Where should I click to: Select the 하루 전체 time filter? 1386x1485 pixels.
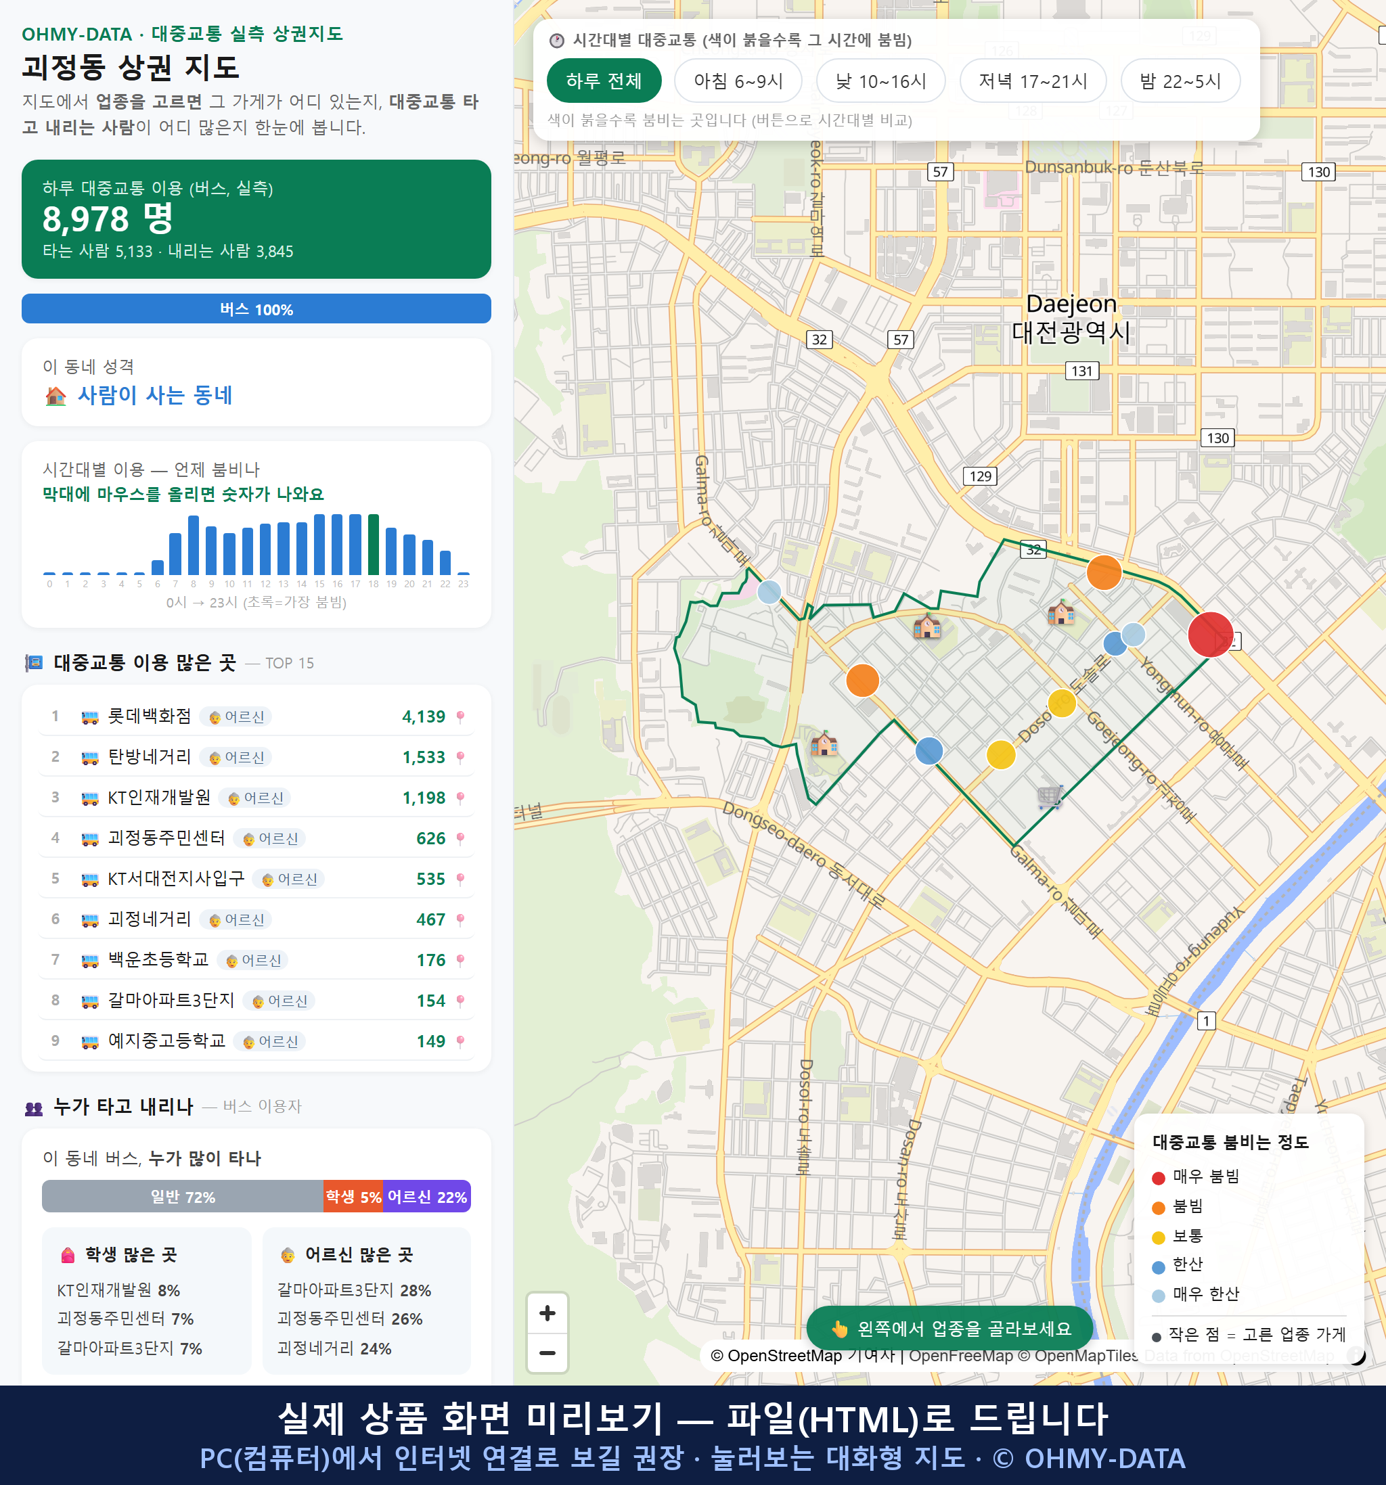click(x=604, y=81)
